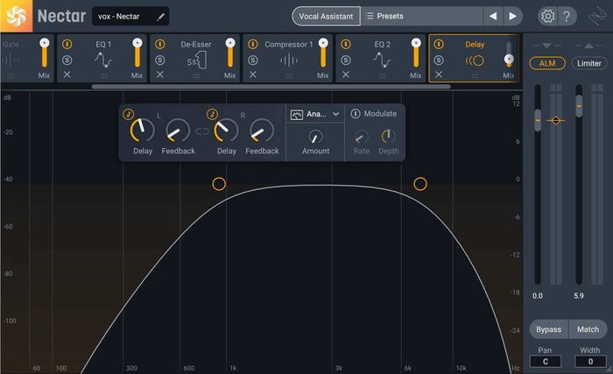Click the module chain horizontal scrollbar
The width and height of the screenshot is (613, 374).
(271, 87)
